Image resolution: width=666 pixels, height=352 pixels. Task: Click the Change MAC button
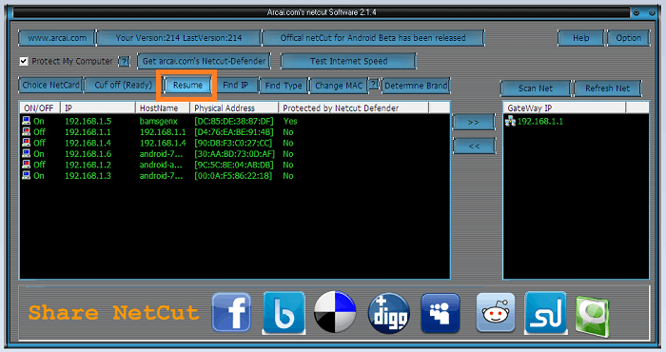coord(339,86)
